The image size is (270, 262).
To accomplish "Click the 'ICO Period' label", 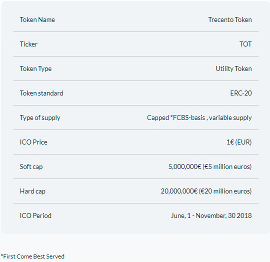I will [x=35, y=215].
